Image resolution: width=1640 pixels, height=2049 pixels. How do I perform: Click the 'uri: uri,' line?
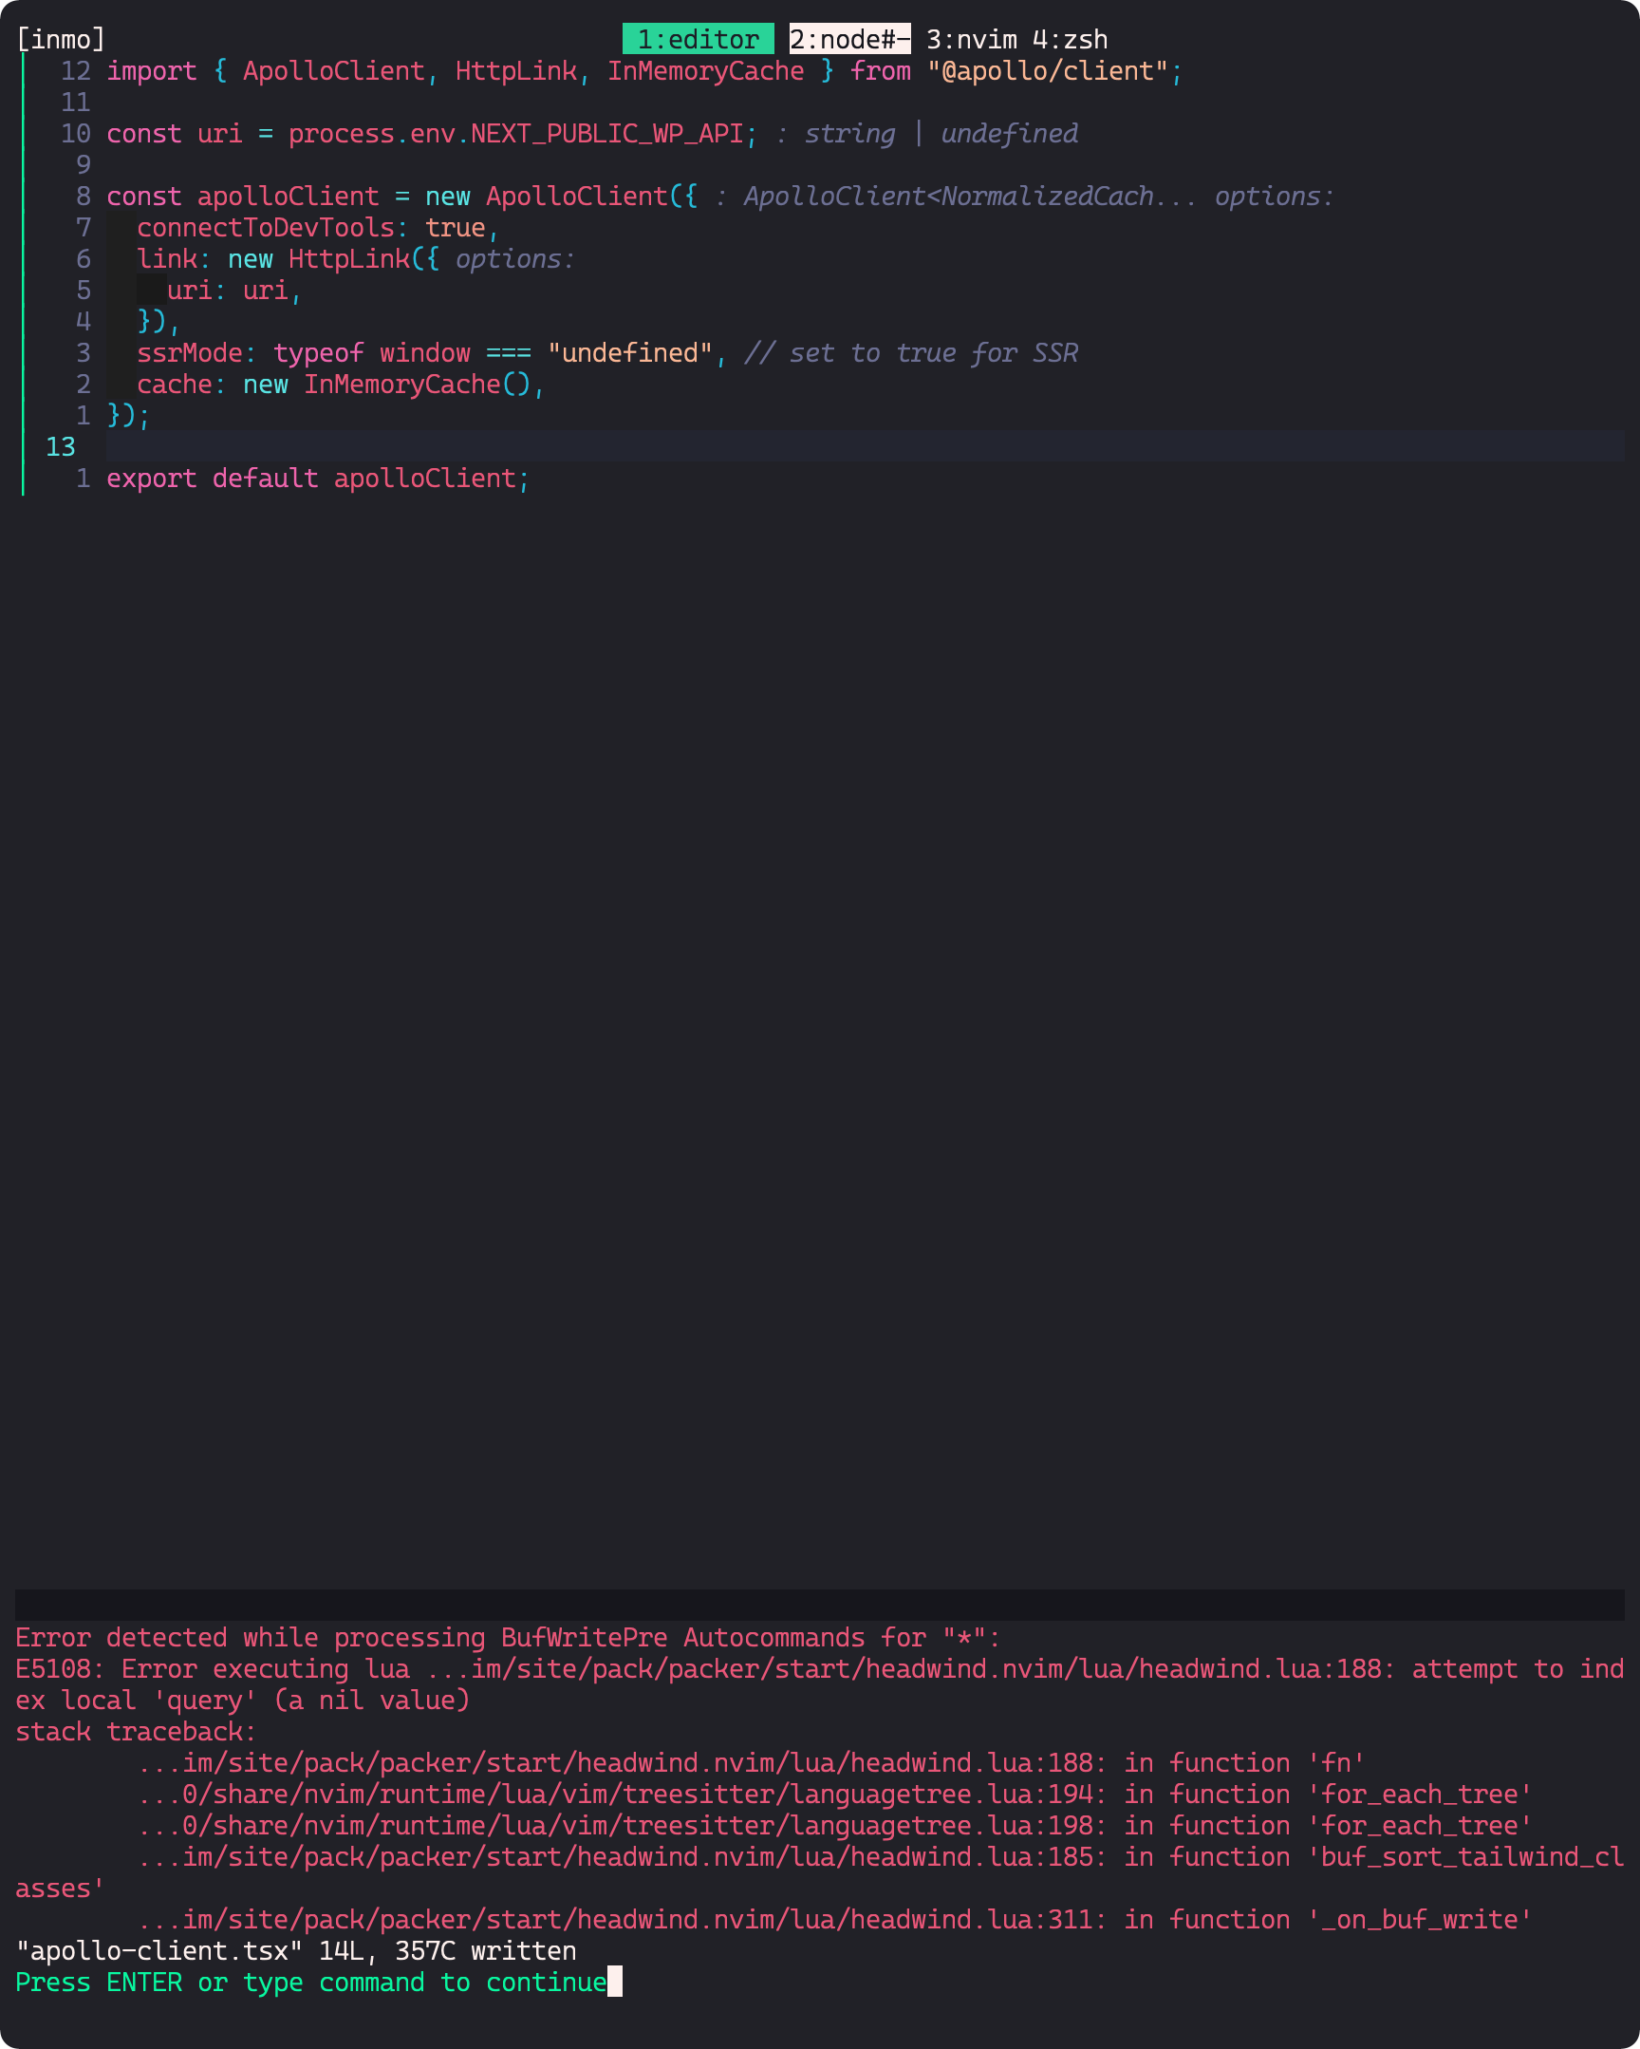234,291
